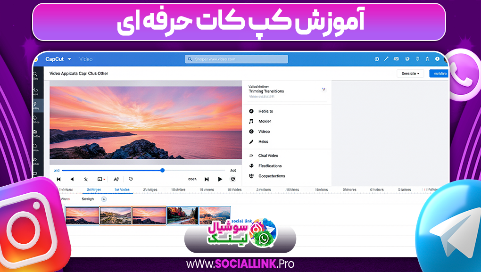
Task: Select the 0fdneres timeline marker
Action: click(x=349, y=190)
